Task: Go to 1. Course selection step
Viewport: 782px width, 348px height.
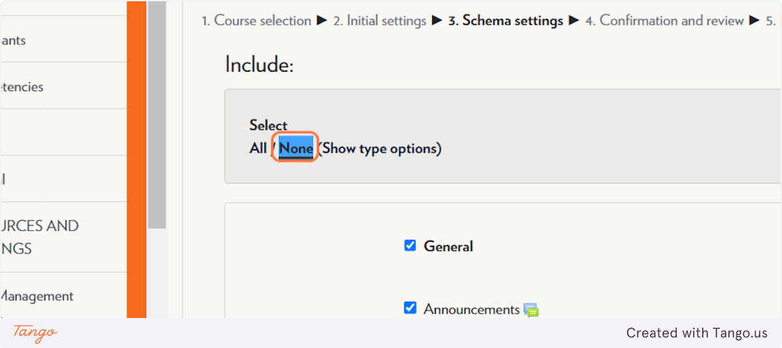Action: (x=256, y=21)
